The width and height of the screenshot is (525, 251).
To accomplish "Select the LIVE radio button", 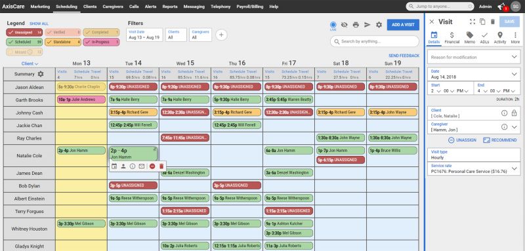I will pos(333,25).
